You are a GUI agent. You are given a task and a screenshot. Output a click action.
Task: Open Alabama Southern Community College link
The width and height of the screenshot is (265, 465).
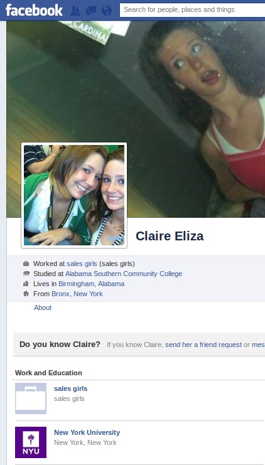click(x=124, y=274)
